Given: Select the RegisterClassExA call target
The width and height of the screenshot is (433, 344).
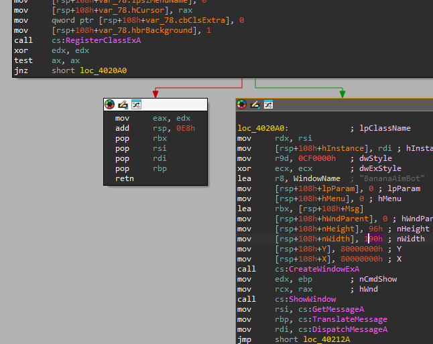Looking at the screenshot, I should pos(103,40).
